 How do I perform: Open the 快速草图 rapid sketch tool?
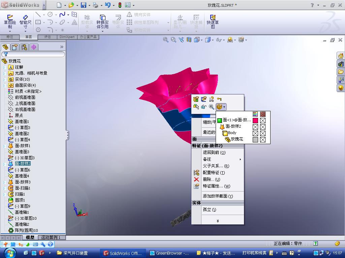click(213, 22)
